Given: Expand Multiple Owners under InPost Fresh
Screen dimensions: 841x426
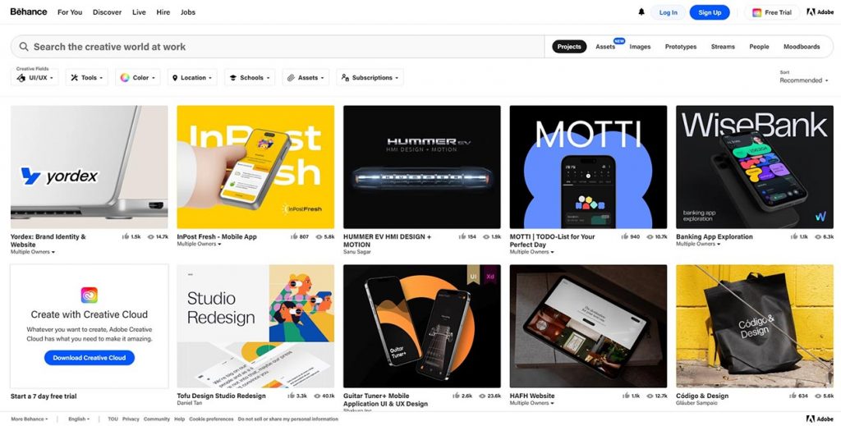Looking at the screenshot, I should tap(199, 244).
